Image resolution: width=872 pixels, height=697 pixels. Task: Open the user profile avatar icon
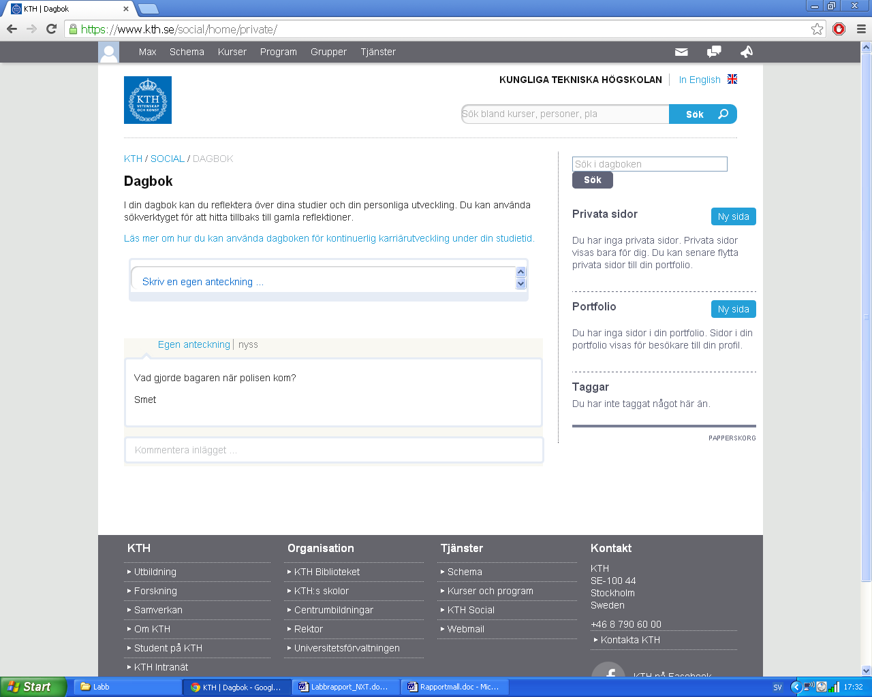109,52
